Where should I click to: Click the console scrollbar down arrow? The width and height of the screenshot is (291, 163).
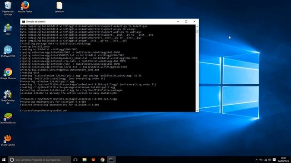tap(197, 110)
